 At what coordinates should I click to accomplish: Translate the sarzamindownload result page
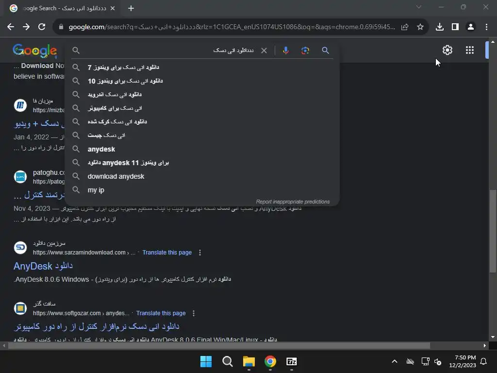[167, 253]
